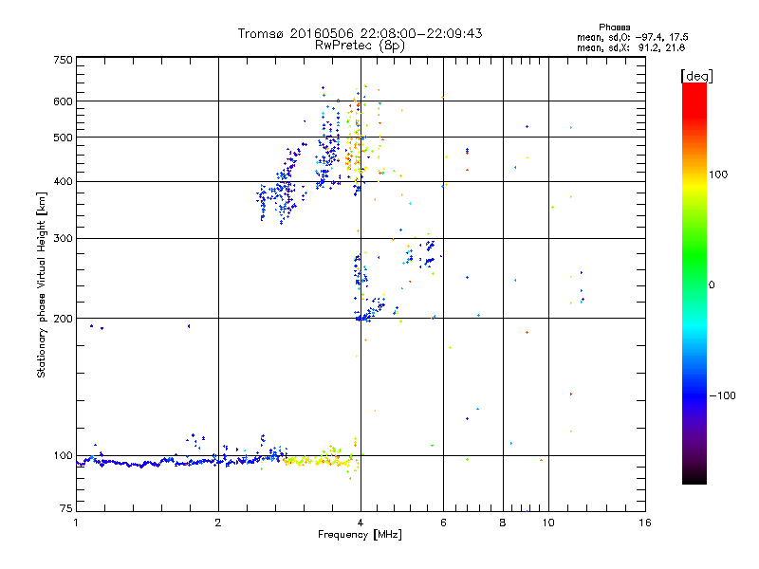This screenshot has width=759, height=569.
Task: Click the 'Stationary phase Virtual Height [km]' axis title
Action: (x=41, y=284)
